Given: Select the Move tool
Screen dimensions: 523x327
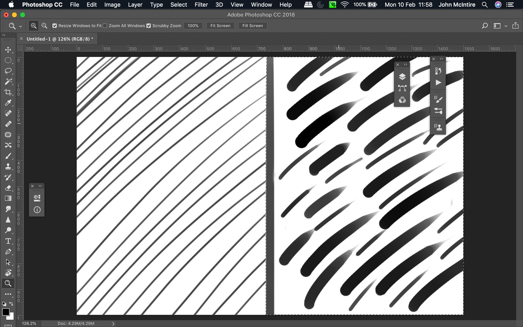Looking at the screenshot, I should click(8, 50).
